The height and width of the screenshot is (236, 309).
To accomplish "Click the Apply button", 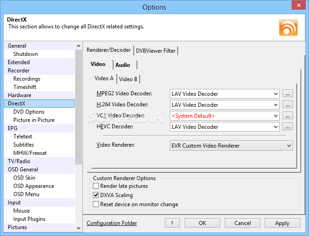I will coord(282,223).
